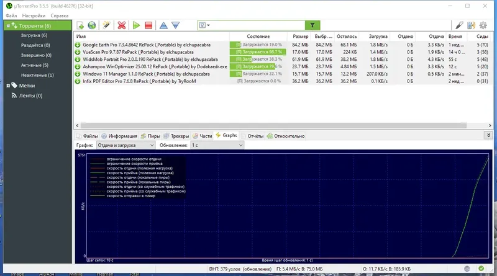Select the Ashampoo WinOptimizer torrent row
This screenshot has height=276, width=497.
283,67
